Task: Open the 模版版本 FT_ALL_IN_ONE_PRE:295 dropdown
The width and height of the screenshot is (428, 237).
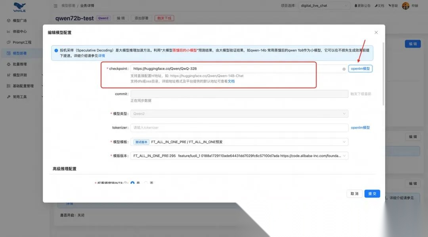Action: 239,156
